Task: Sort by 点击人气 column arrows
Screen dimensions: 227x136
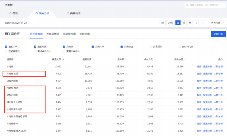Action: click(155, 59)
